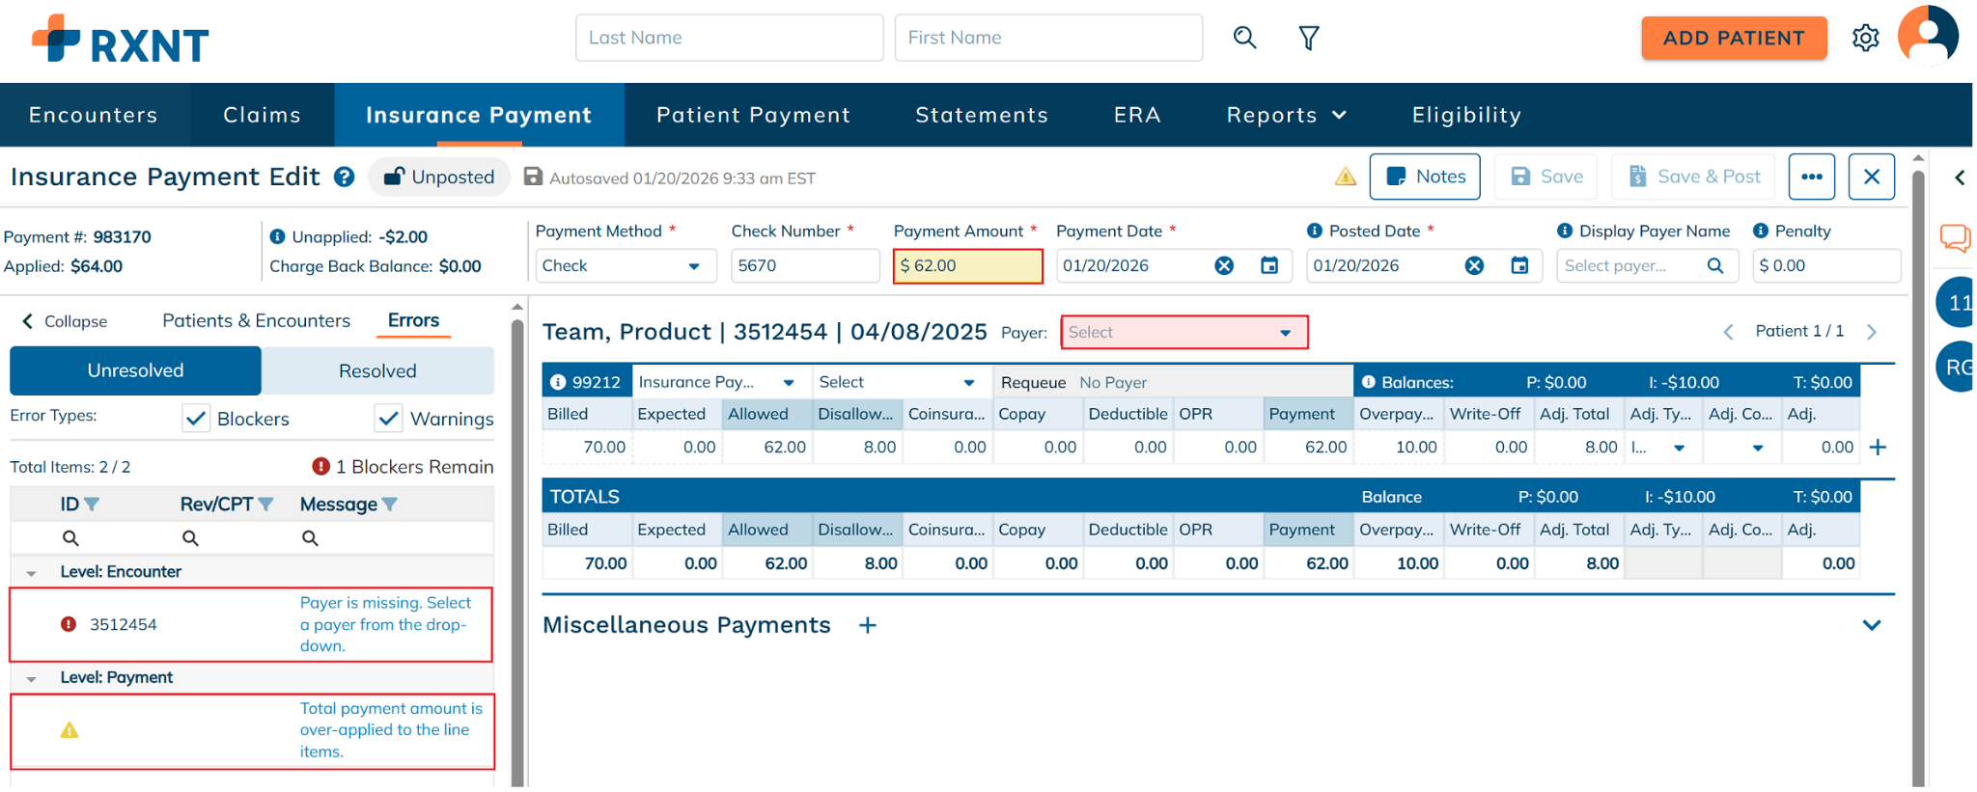Viewport: 1977px width, 792px height.
Task: Open the chat bubble sidebar icon
Action: (1955, 237)
